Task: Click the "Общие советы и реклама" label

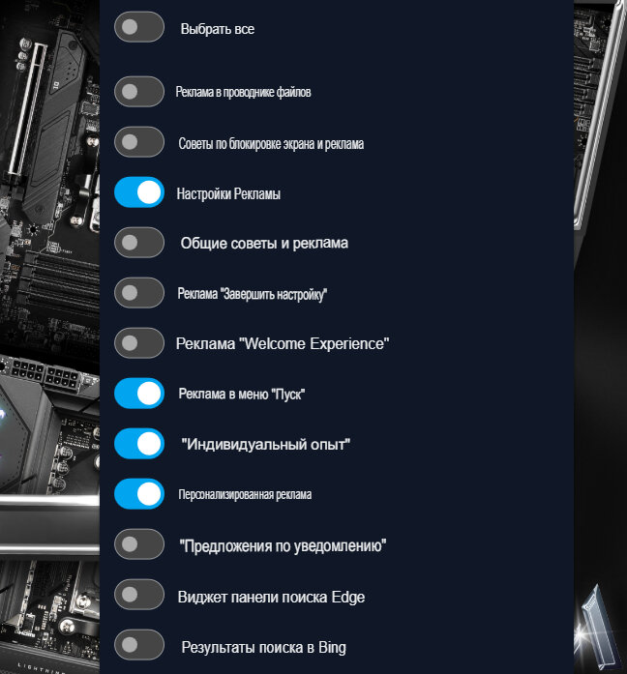Action: tap(264, 244)
